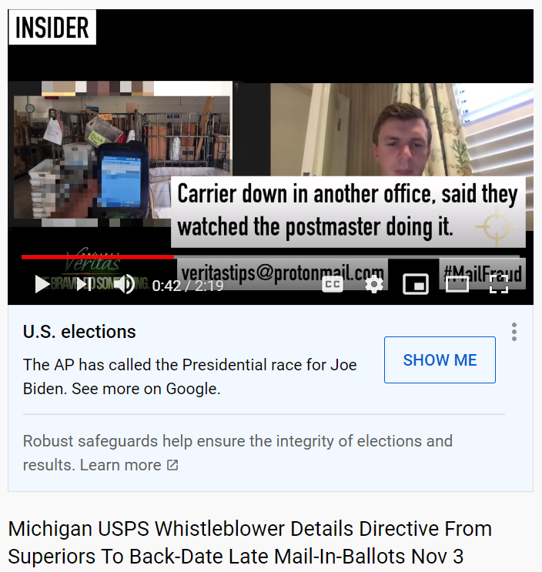The height and width of the screenshot is (572, 542).
Task: Click the external link icon after Learn more
Action: [172, 465]
